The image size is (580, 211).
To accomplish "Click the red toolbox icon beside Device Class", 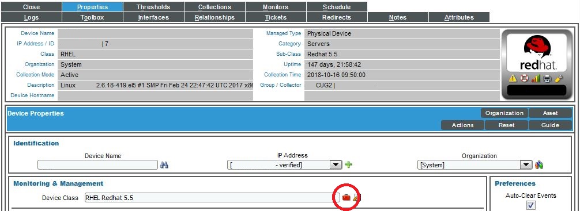I will pos(347,198).
